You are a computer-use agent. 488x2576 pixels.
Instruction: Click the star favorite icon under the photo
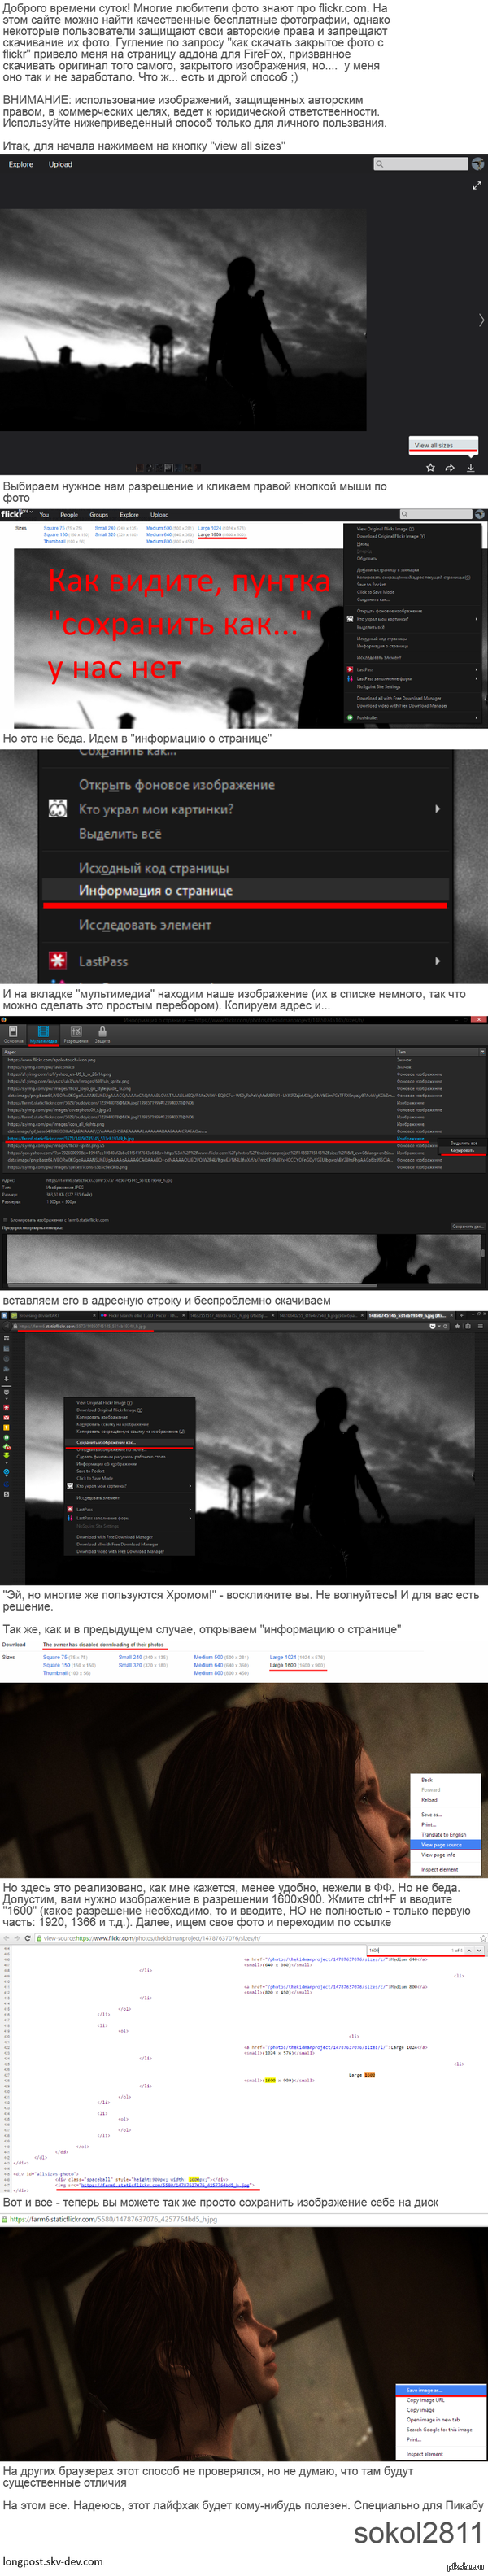pos(430,468)
